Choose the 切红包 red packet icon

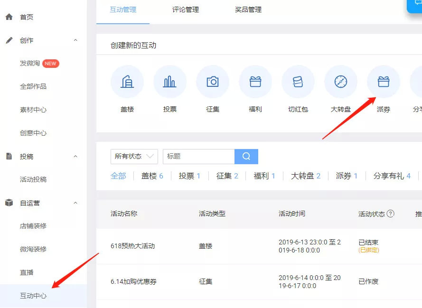coord(298,81)
